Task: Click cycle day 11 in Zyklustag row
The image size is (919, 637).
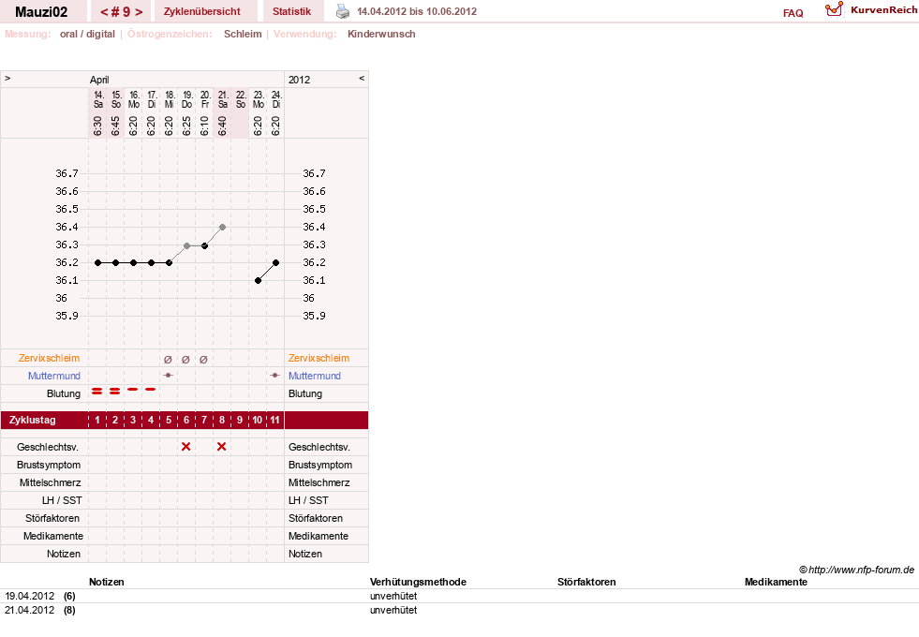Action: pyautogui.click(x=274, y=421)
